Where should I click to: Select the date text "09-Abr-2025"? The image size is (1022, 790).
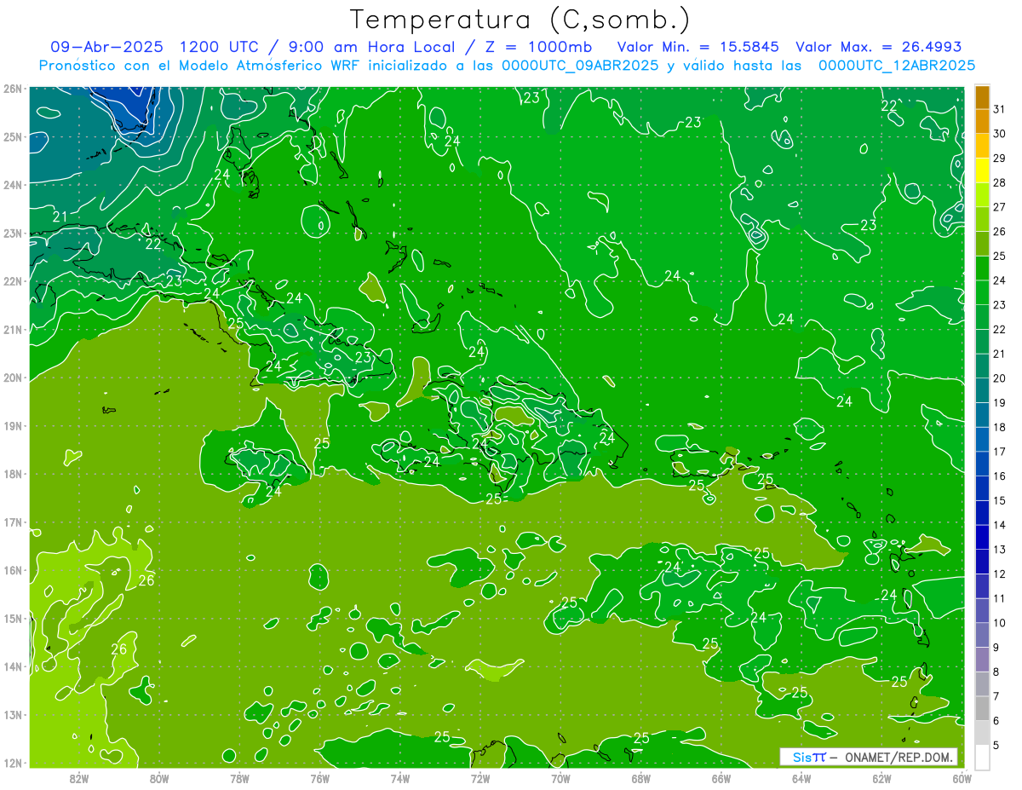(106, 47)
